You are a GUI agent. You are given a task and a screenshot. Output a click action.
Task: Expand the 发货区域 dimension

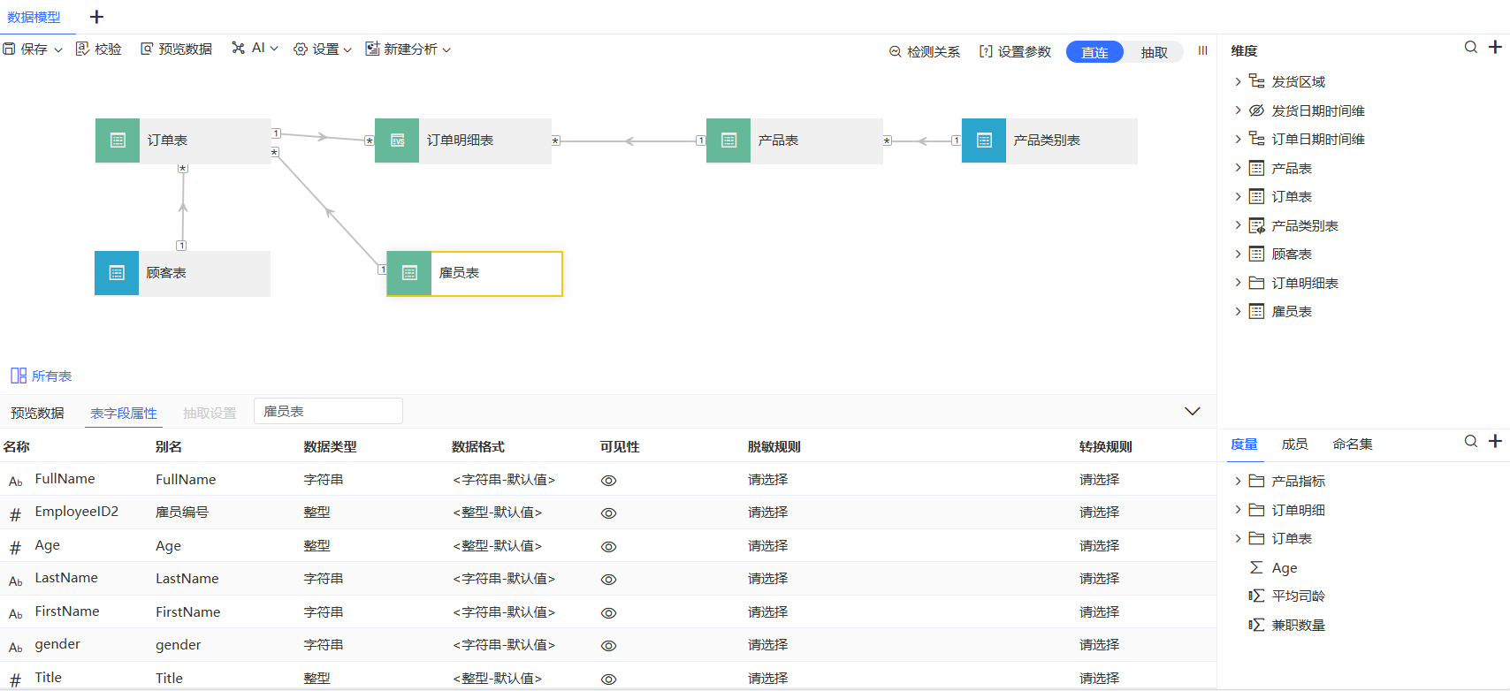tap(1238, 81)
